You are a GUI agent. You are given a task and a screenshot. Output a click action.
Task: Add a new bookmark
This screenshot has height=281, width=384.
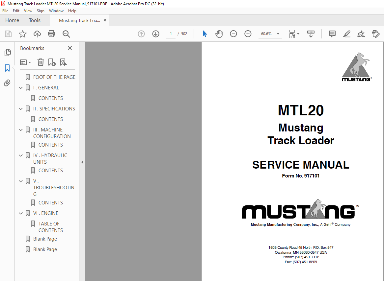coord(52,62)
